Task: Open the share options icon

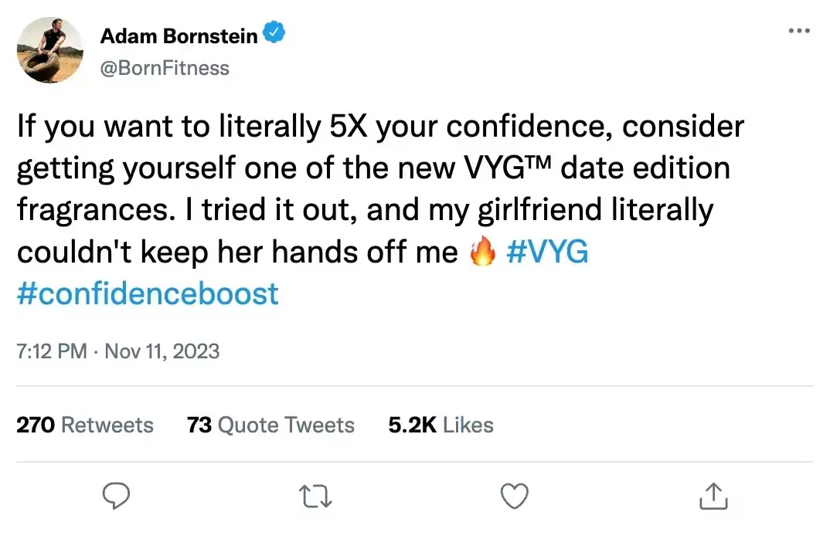Action: 713,496
